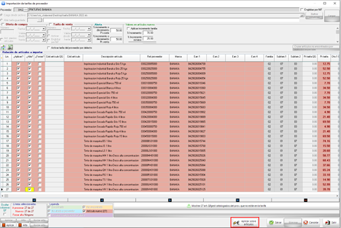Screen dimensions: 341x228
Task: Click the Cargar button at top right
Action: coord(331,16)
